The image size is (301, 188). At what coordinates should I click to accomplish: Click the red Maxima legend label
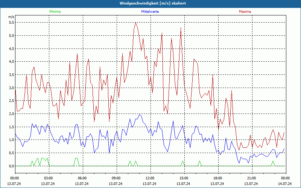(245, 12)
